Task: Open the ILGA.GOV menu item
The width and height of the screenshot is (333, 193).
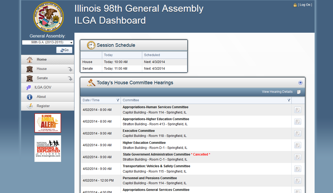Action: [x=48, y=87]
